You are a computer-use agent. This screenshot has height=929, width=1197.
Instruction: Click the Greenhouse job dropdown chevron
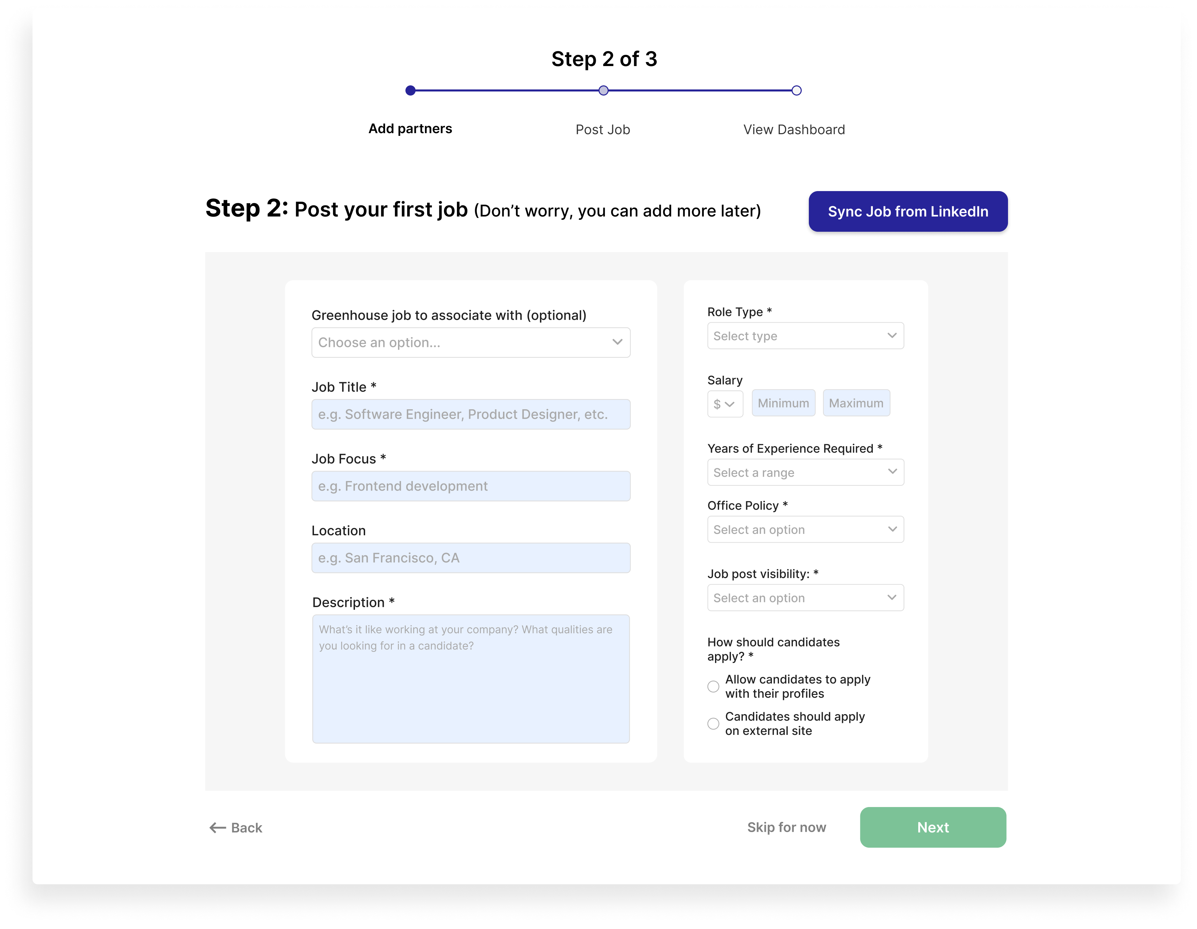click(617, 342)
